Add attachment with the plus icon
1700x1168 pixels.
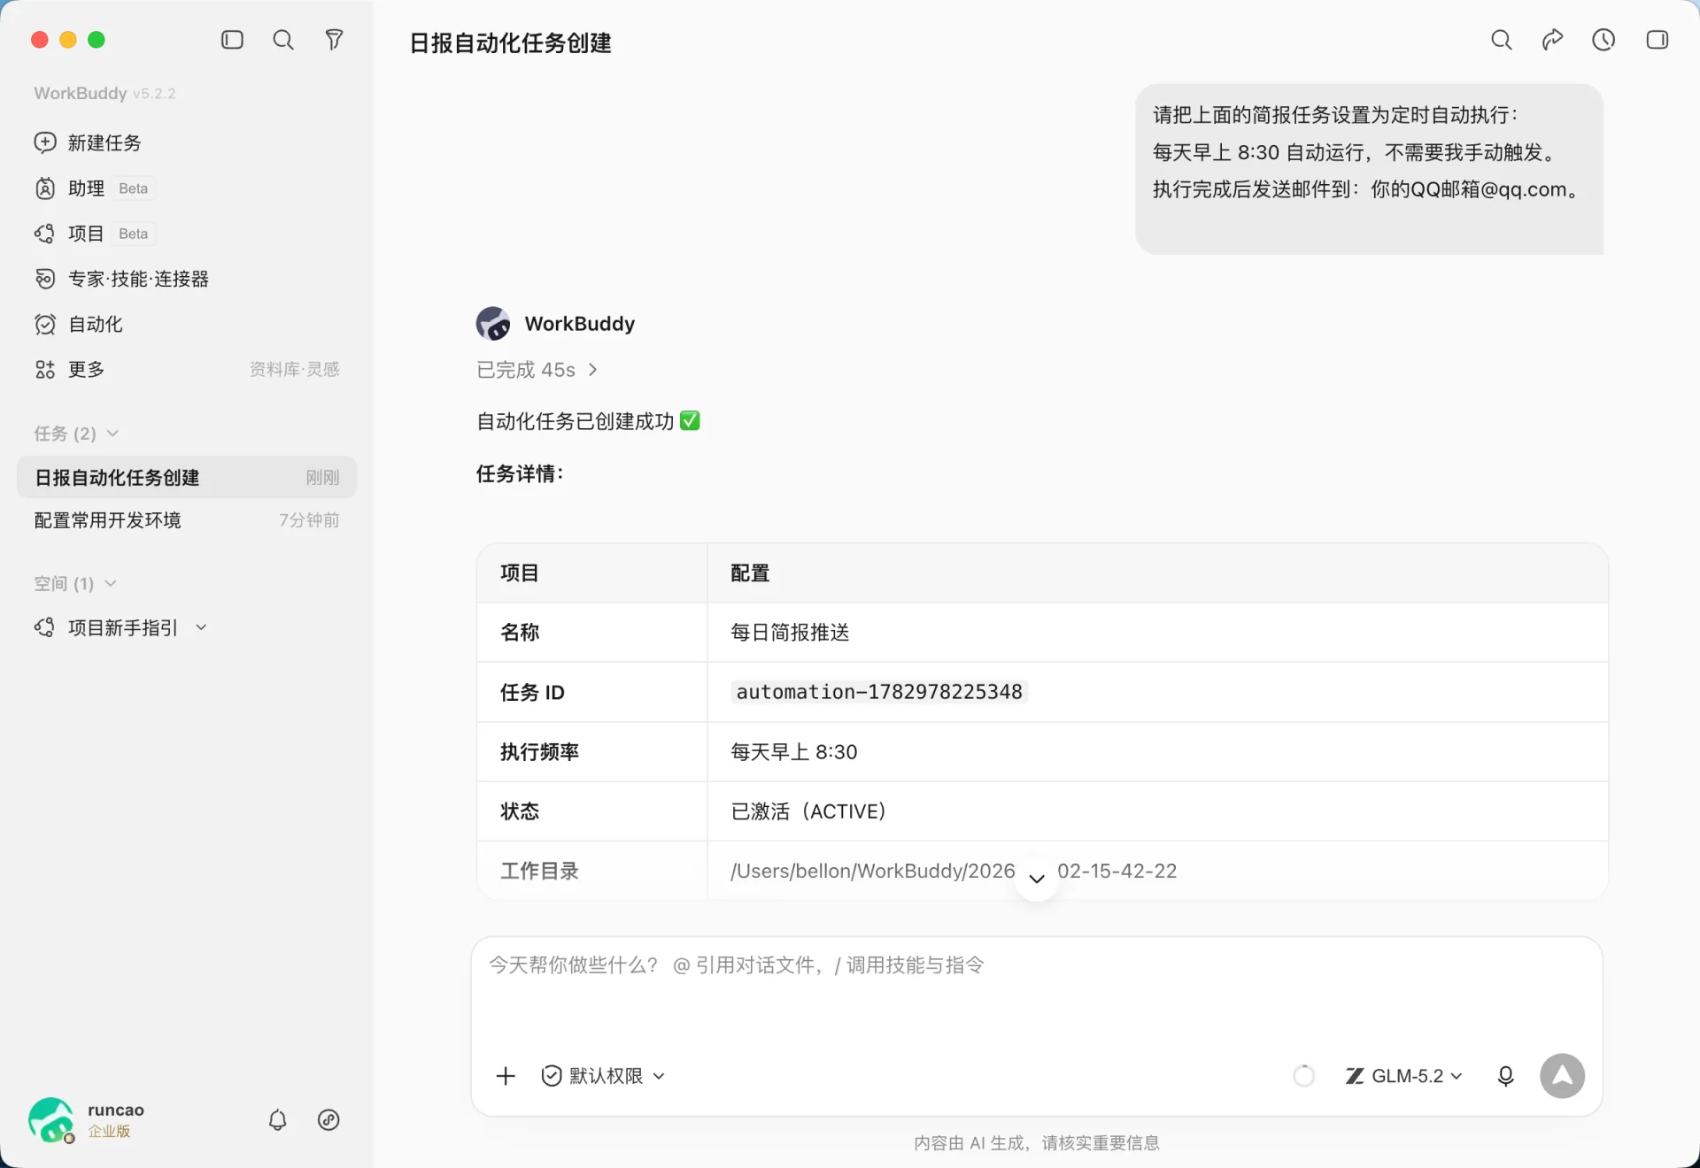pos(506,1076)
